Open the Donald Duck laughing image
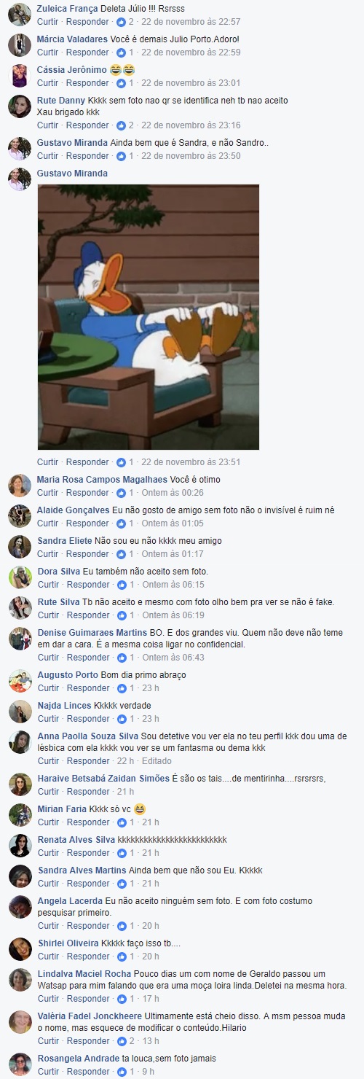 point(149,317)
